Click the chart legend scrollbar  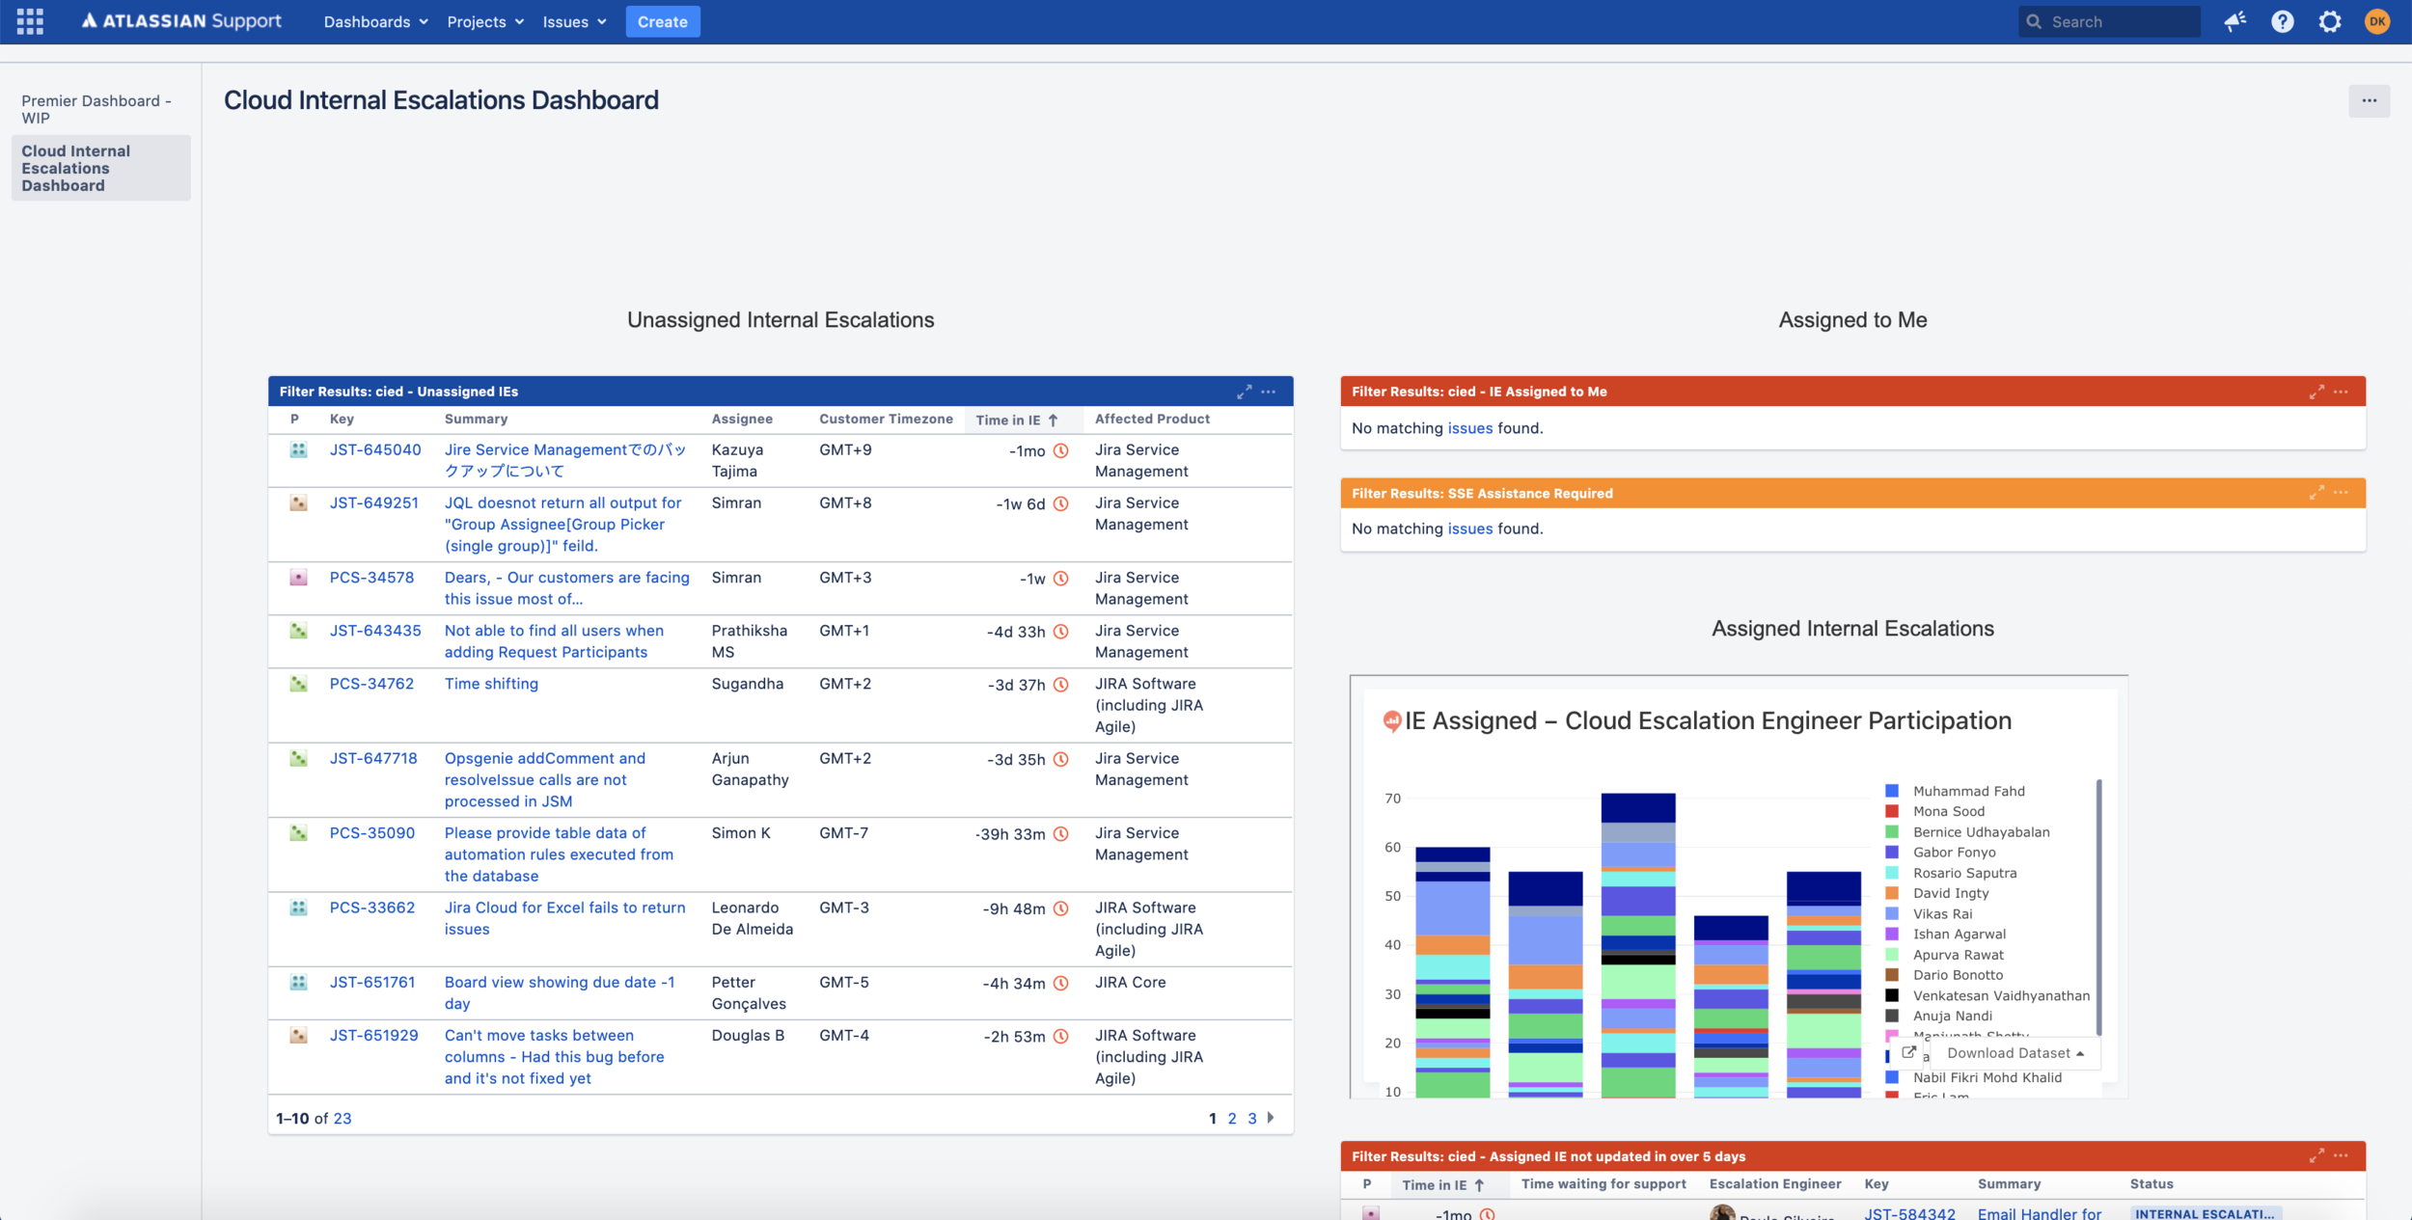[x=2098, y=908]
